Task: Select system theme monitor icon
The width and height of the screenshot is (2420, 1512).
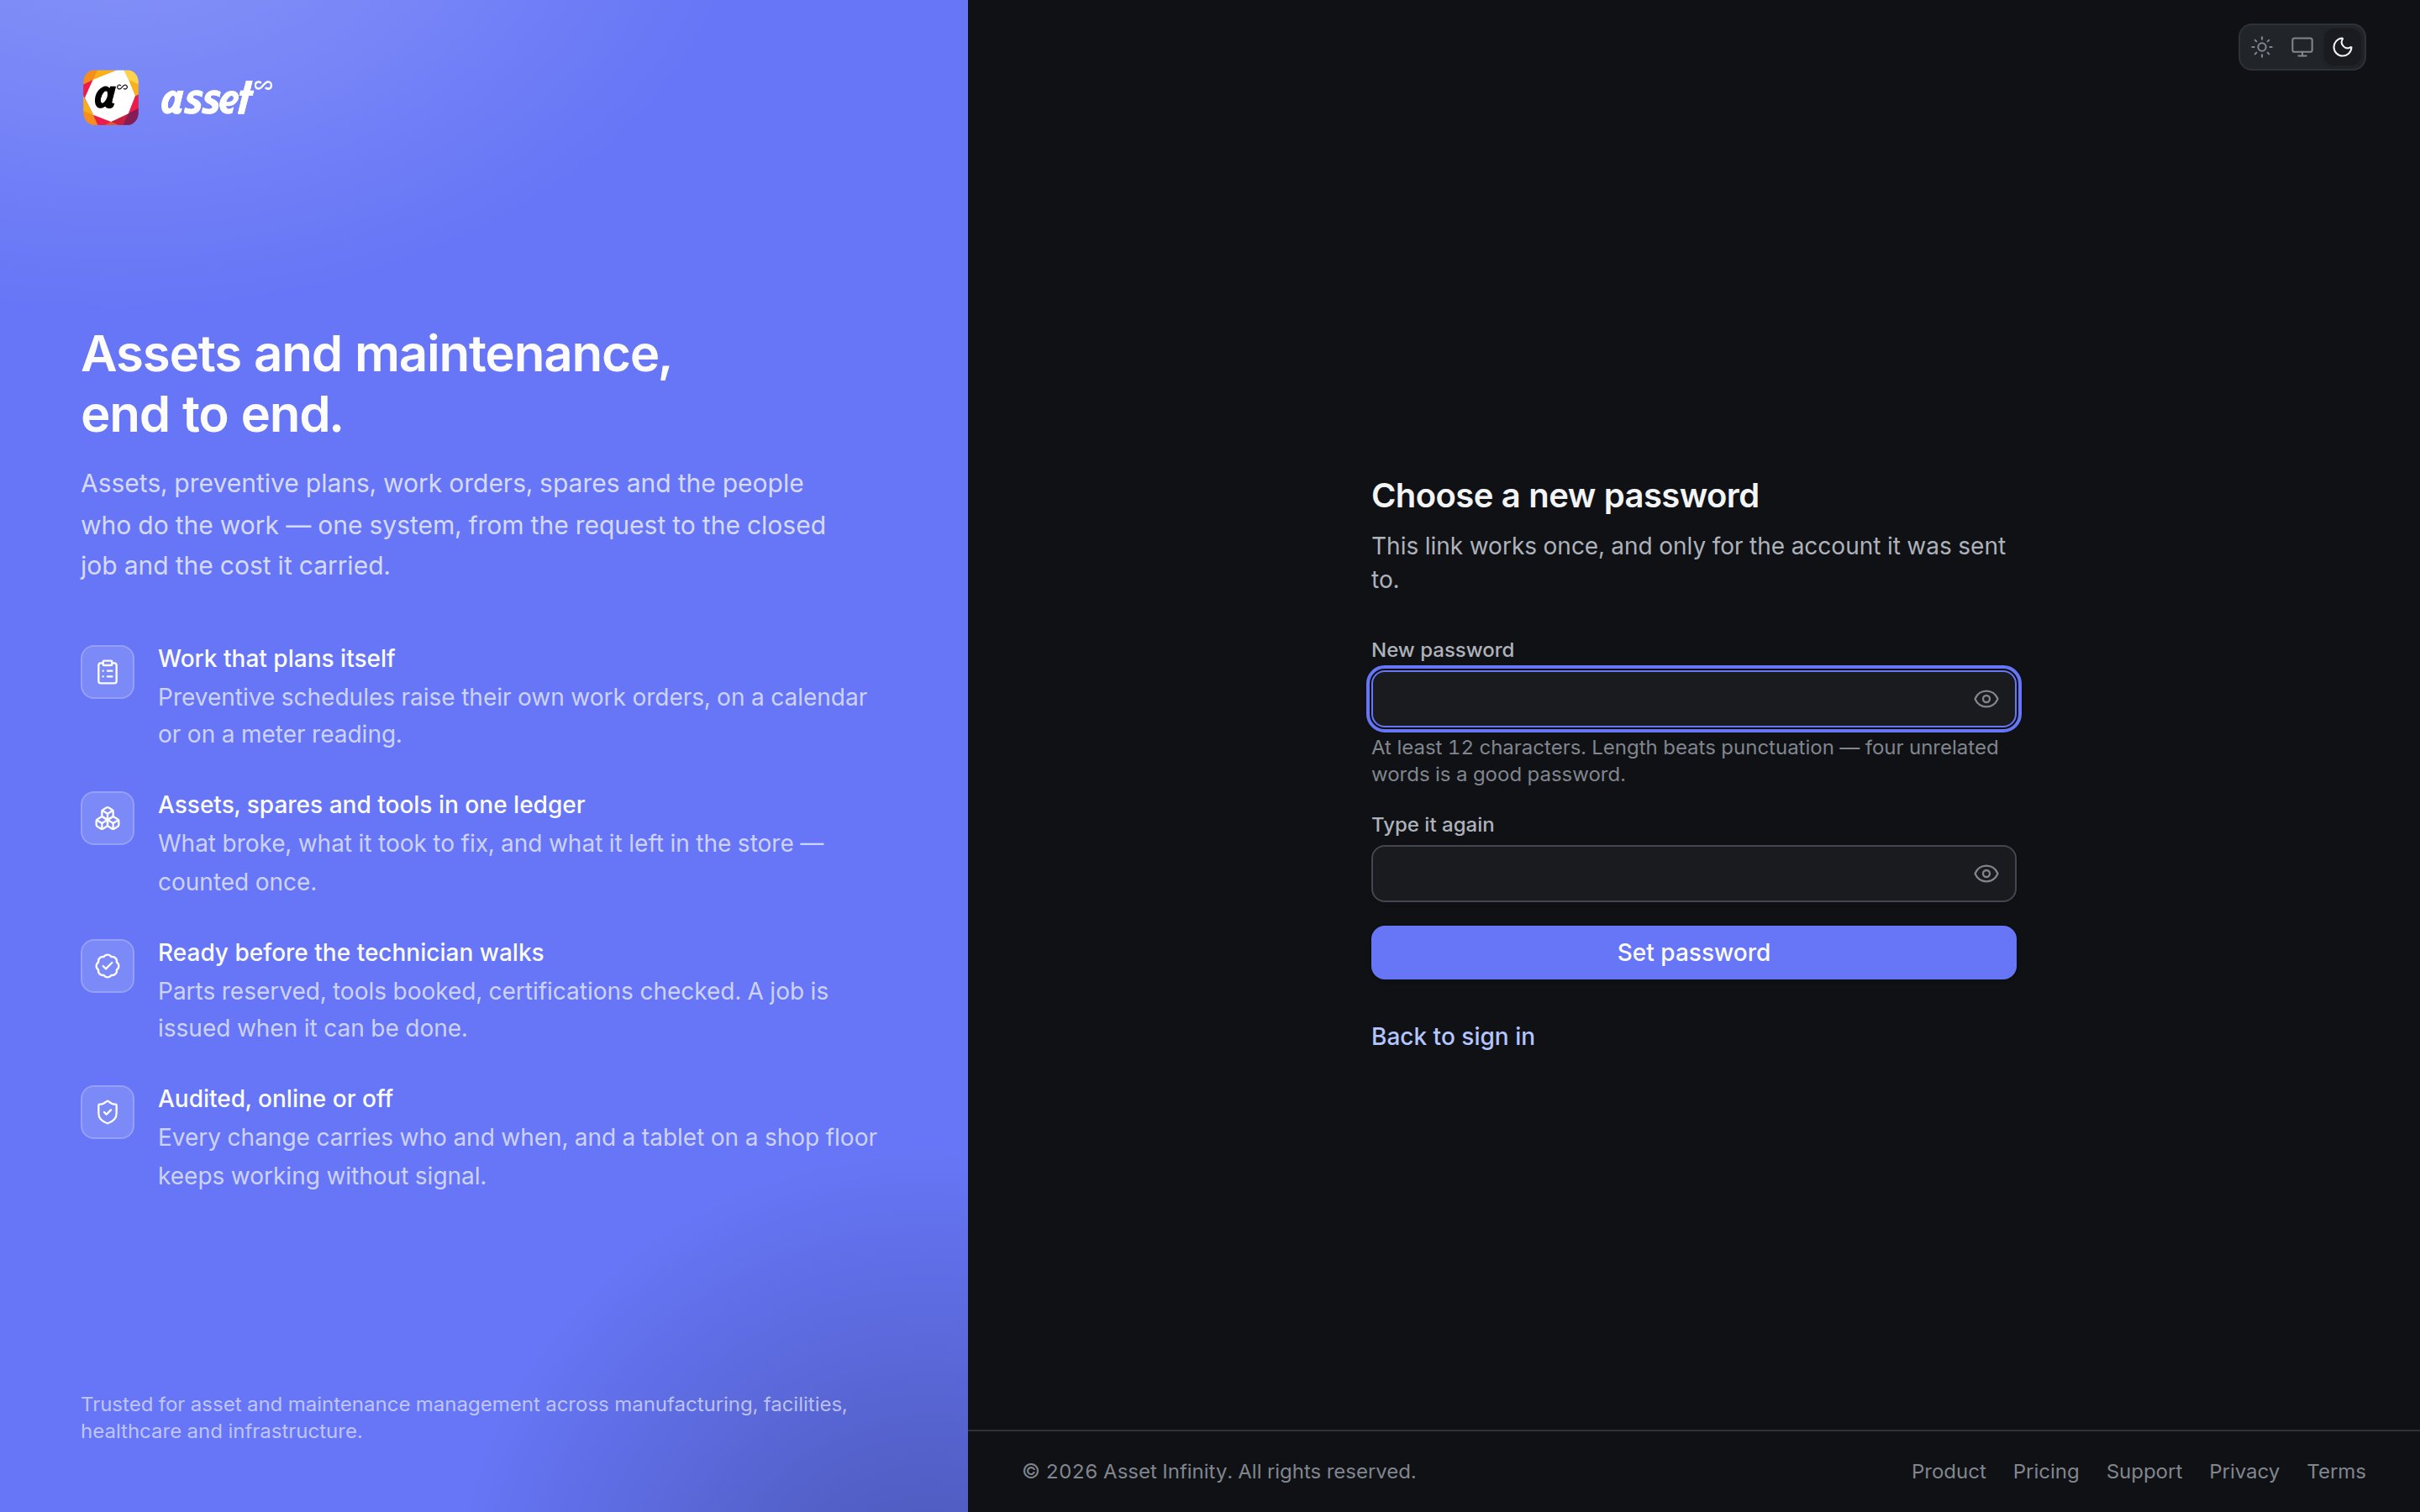Action: pyautogui.click(x=2301, y=47)
